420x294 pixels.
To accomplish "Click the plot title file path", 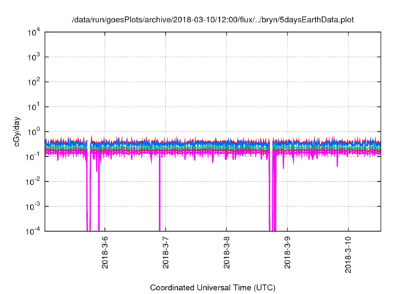I will point(213,20).
